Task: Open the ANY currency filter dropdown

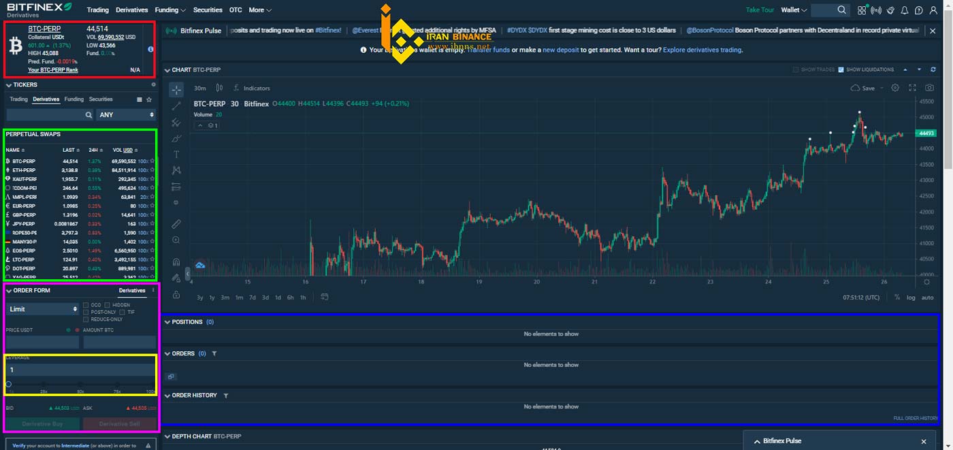Action: point(126,115)
